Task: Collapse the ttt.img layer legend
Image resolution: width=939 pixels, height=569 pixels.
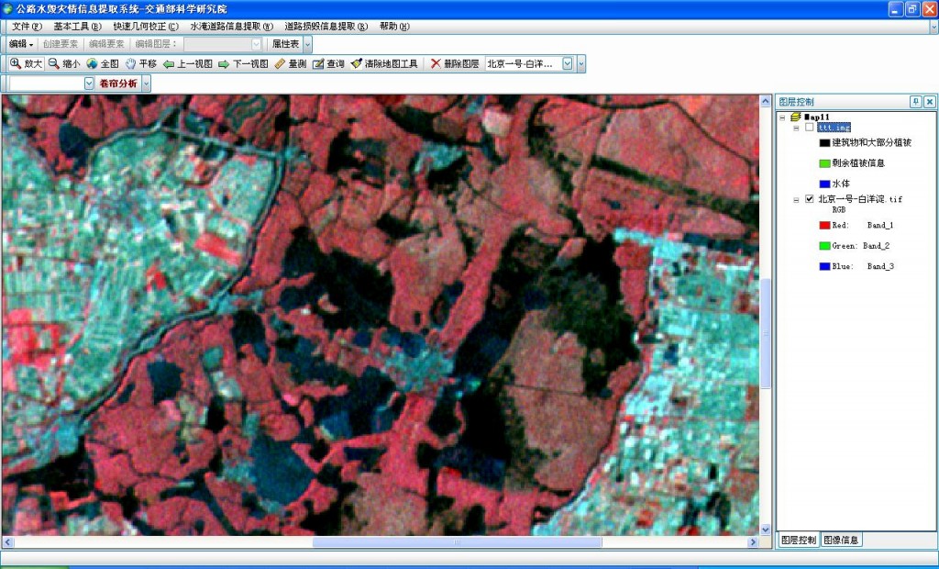Action: (x=796, y=128)
